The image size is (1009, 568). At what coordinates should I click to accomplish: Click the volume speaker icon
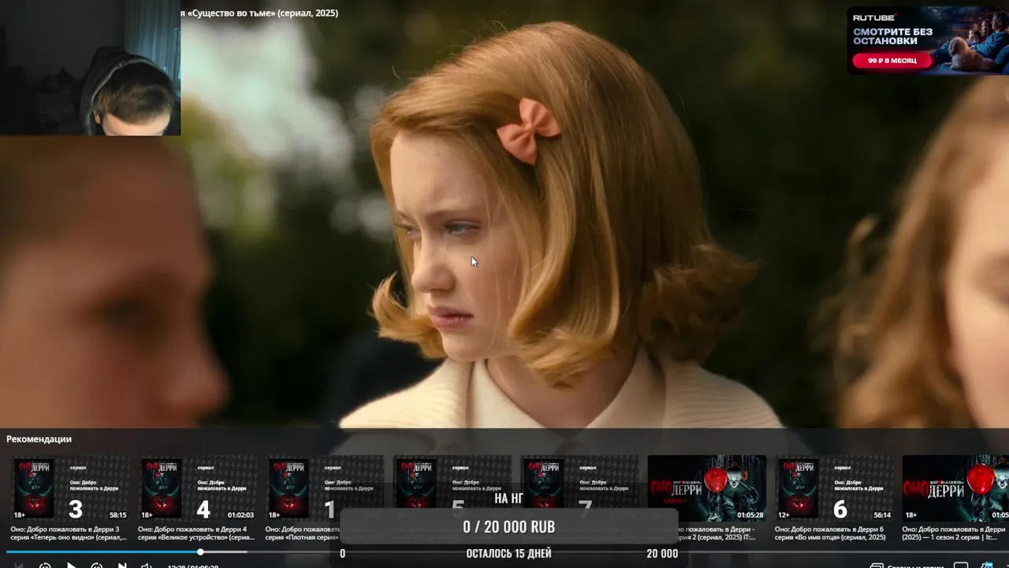[x=147, y=565]
